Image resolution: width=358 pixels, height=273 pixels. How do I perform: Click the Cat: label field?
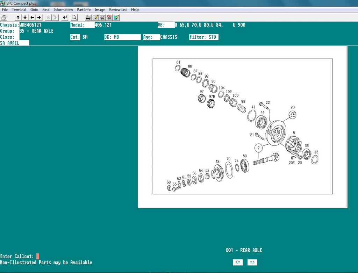coord(75,37)
